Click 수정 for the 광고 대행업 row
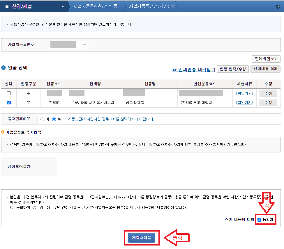Screen dimensions: 284x249 pos(268,102)
